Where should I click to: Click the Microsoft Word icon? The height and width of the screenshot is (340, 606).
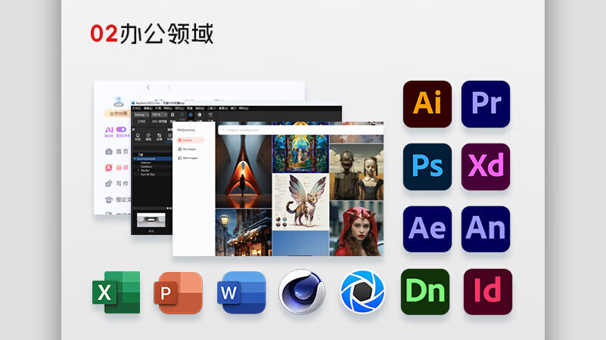pos(241,292)
